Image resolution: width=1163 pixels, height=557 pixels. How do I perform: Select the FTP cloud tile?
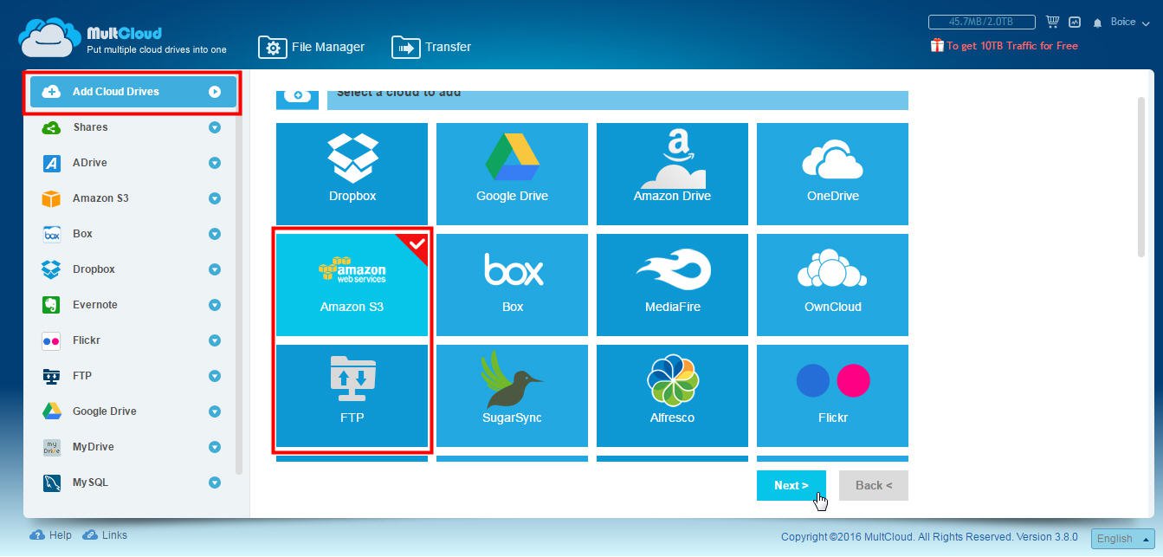point(352,396)
